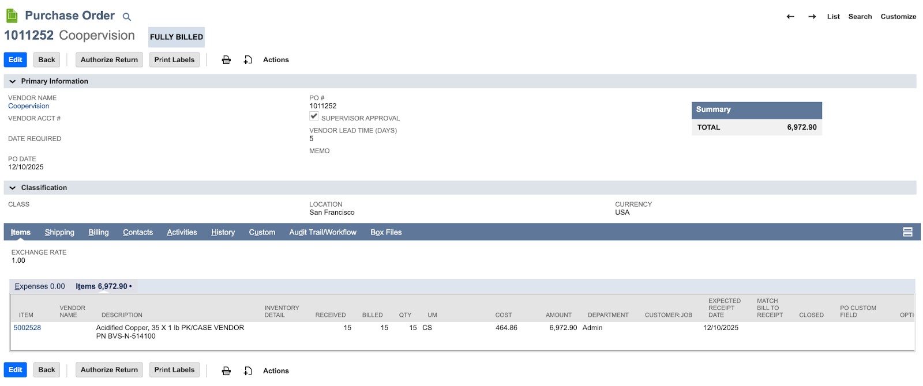Click the magnifier icon beside Purchase Order title
The width and height of the screenshot is (923, 386).
[x=127, y=17]
